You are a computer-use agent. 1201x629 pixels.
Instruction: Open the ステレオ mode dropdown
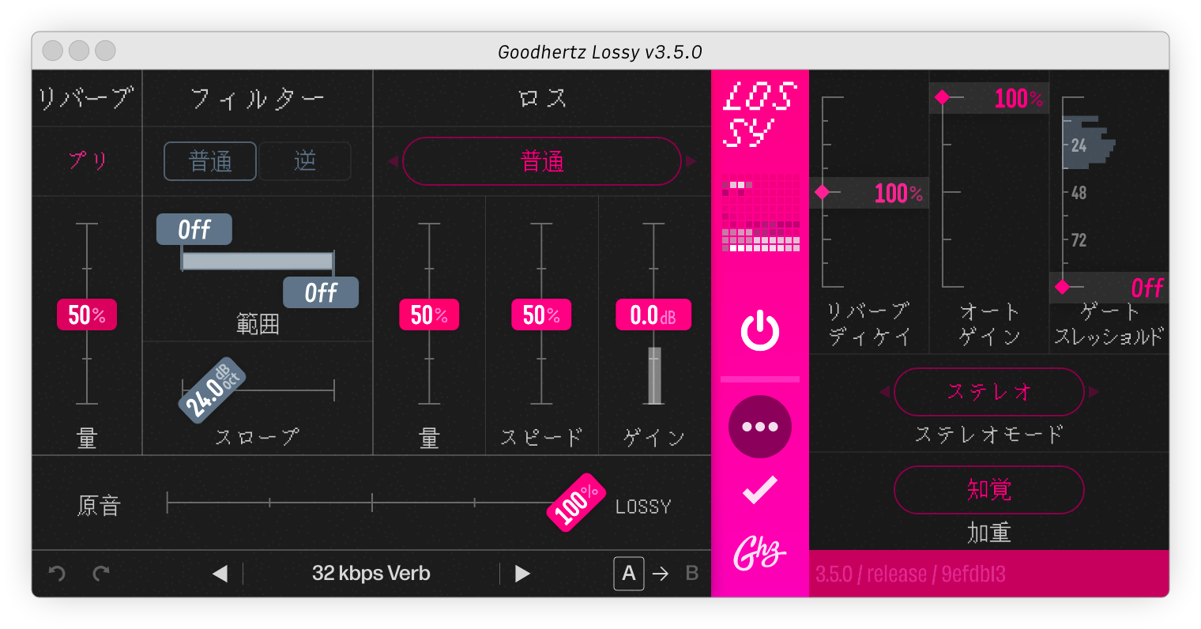988,392
